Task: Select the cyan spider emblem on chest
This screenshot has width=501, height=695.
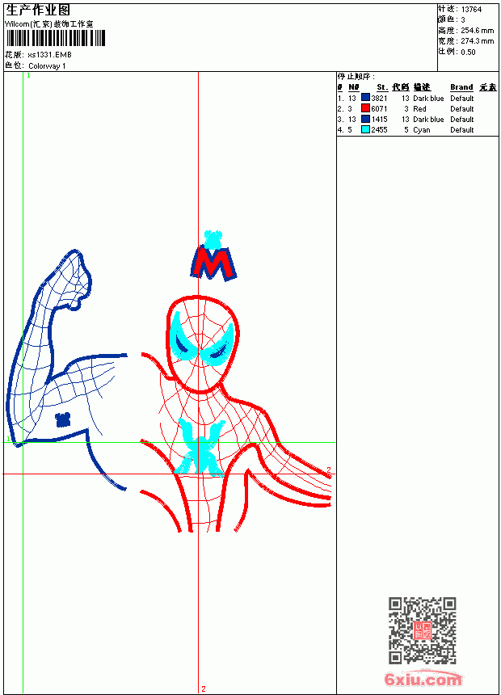Action: point(200,447)
